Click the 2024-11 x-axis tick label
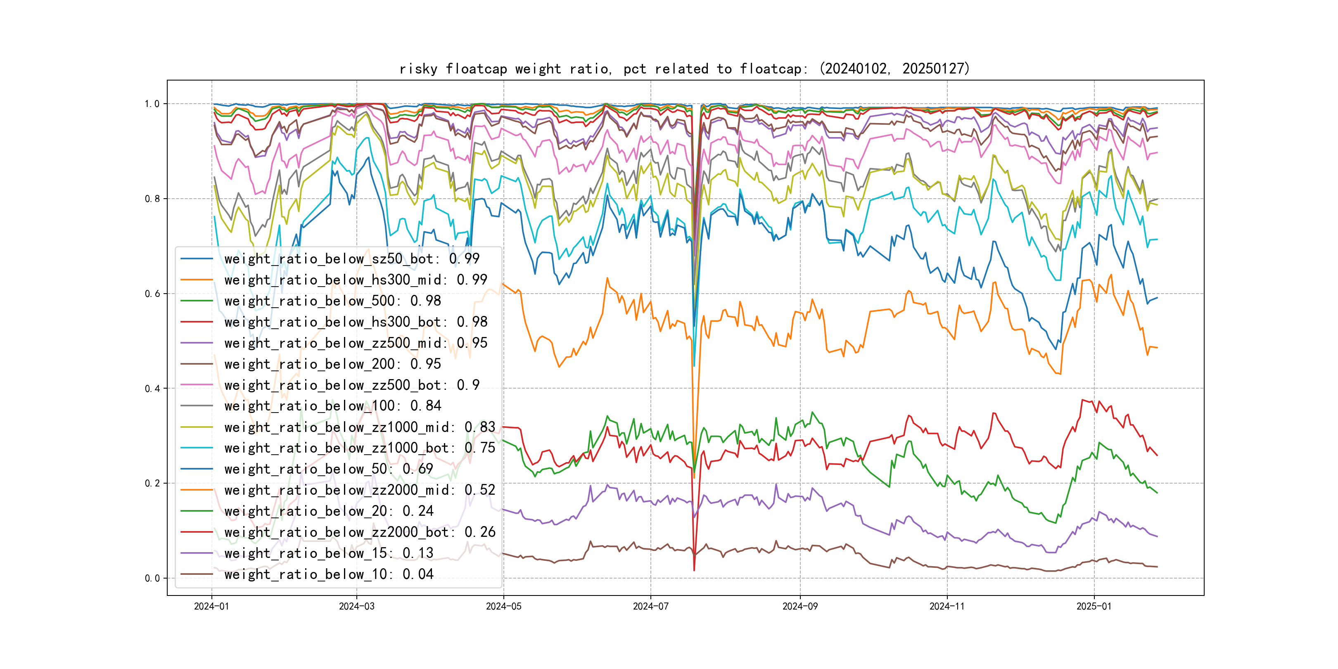Image resolution: width=1338 pixels, height=669 pixels. [947, 606]
